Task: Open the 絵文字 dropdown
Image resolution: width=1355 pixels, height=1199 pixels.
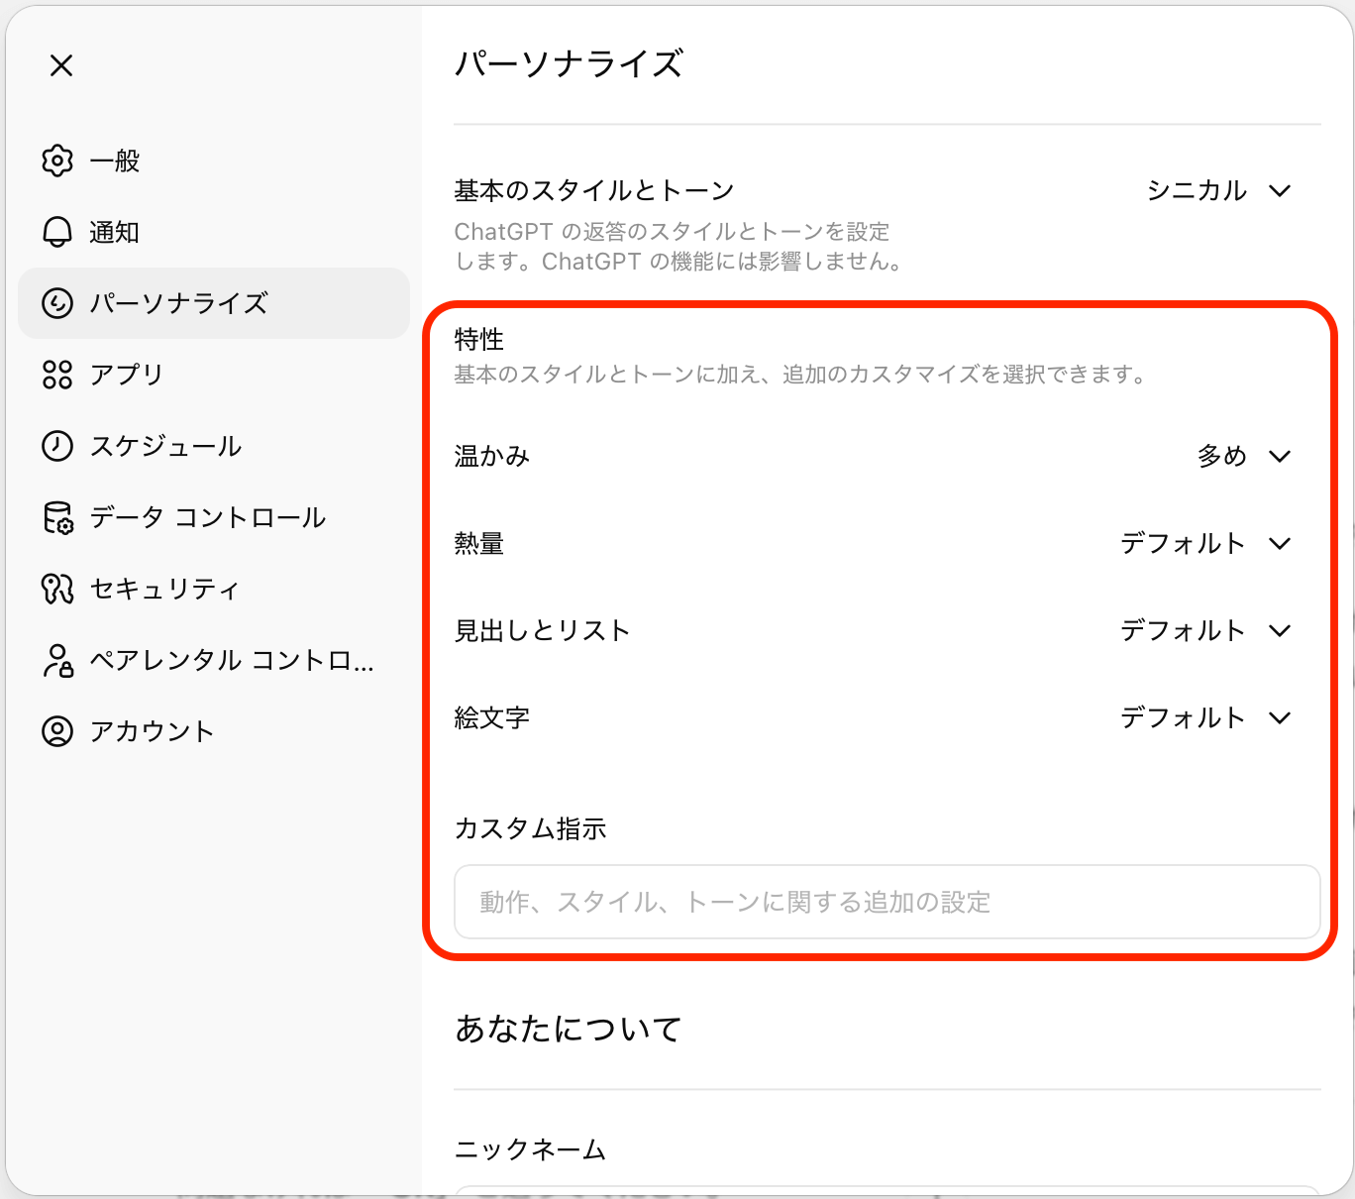Action: pyautogui.click(x=1204, y=717)
